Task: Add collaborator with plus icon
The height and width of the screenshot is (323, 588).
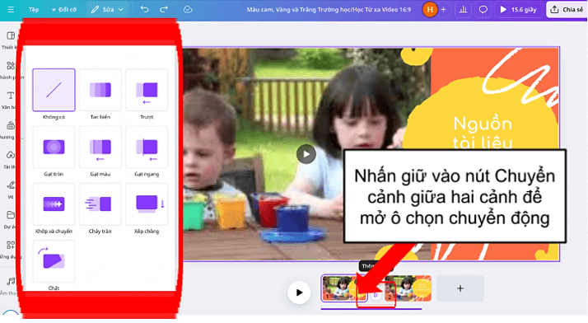Action: [x=444, y=10]
